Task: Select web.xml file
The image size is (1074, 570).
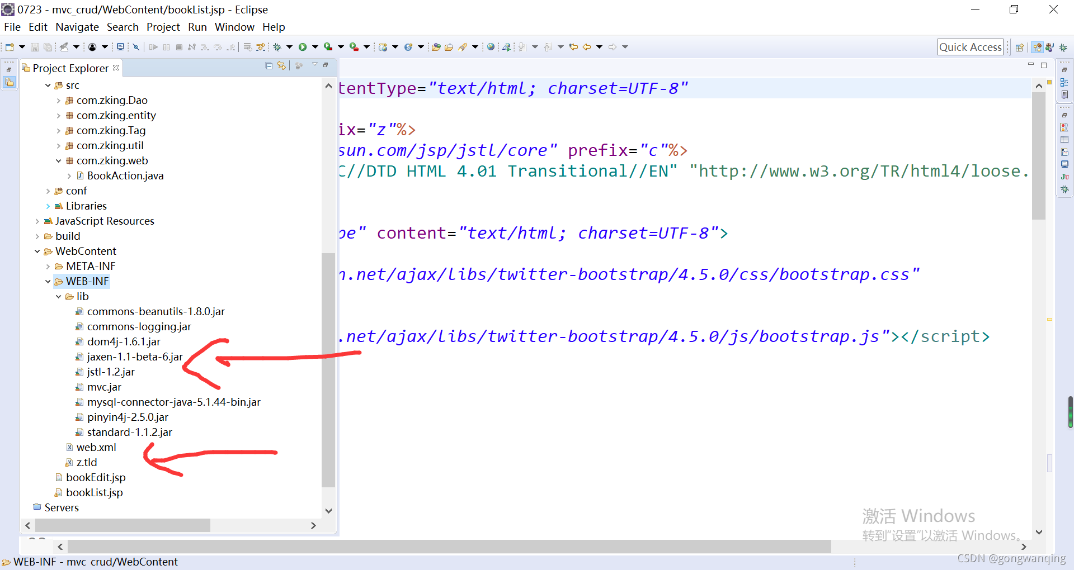Action: click(96, 448)
